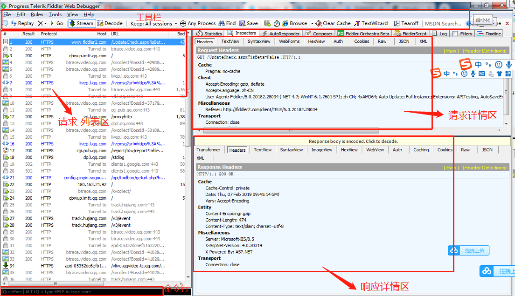Image resolution: width=515 pixels, height=296 pixels.
Task: Switch to the Inspectors tab
Action: click(242, 33)
